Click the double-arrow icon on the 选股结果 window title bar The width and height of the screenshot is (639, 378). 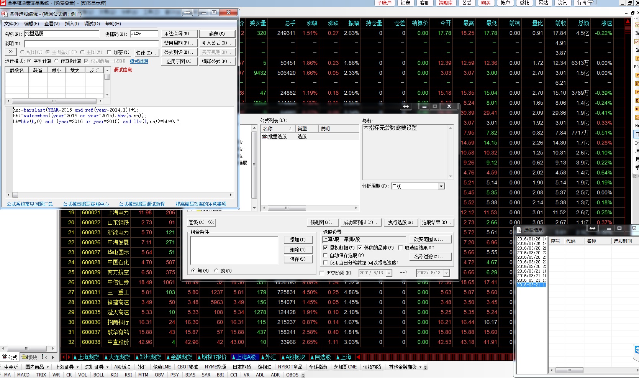click(593, 228)
